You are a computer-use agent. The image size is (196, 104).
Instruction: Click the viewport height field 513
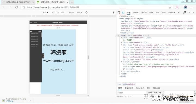63,12
